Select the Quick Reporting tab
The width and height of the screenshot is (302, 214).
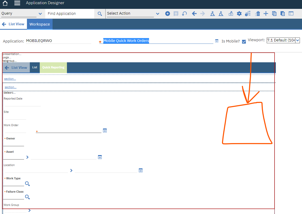[x=53, y=67]
